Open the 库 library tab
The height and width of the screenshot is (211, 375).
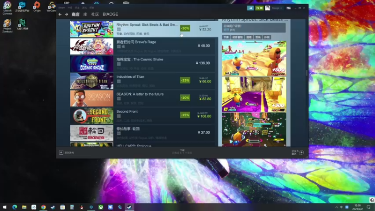coord(85,15)
